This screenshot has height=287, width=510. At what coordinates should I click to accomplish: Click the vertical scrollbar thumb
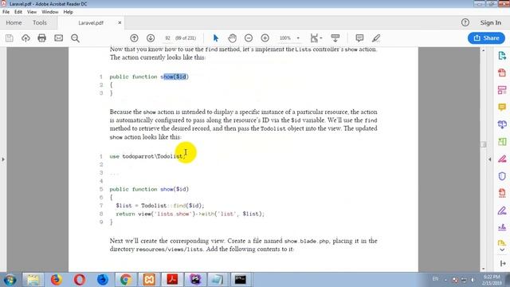tap(484, 144)
